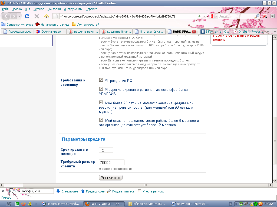Toggle the Мой стаж на последнем месте checkbox
The width and height of the screenshot is (277, 207).
coord(101,120)
